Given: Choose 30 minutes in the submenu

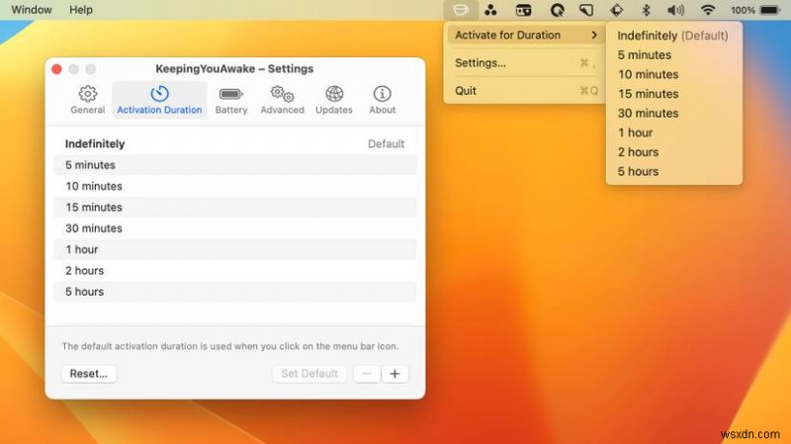Looking at the screenshot, I should pyautogui.click(x=673, y=113).
